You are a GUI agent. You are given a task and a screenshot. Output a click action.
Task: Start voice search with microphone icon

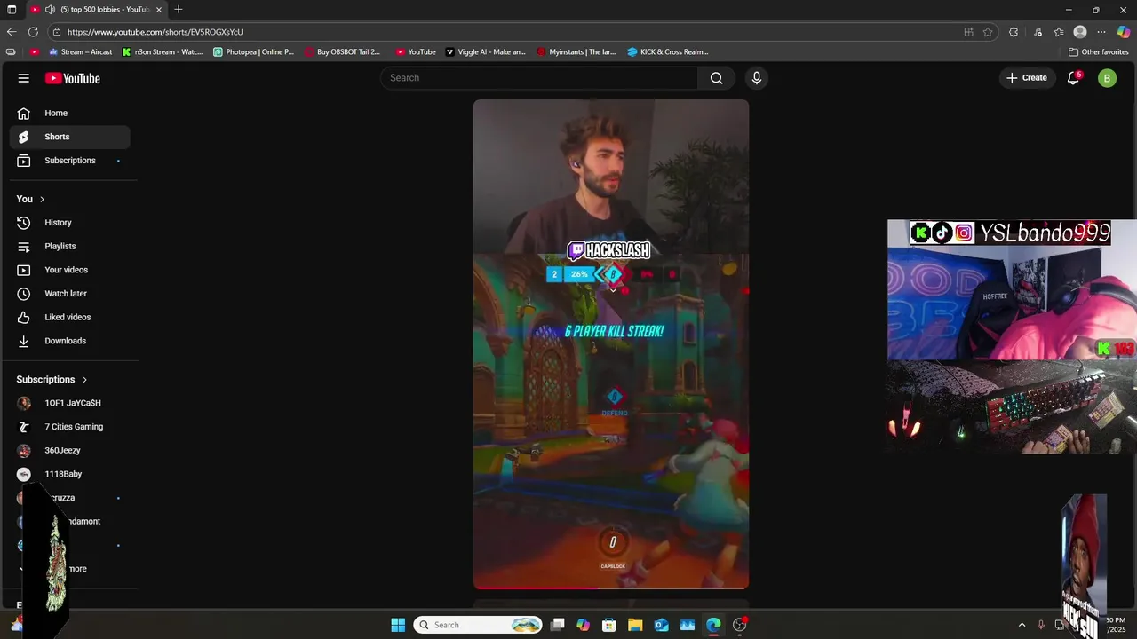(x=757, y=78)
